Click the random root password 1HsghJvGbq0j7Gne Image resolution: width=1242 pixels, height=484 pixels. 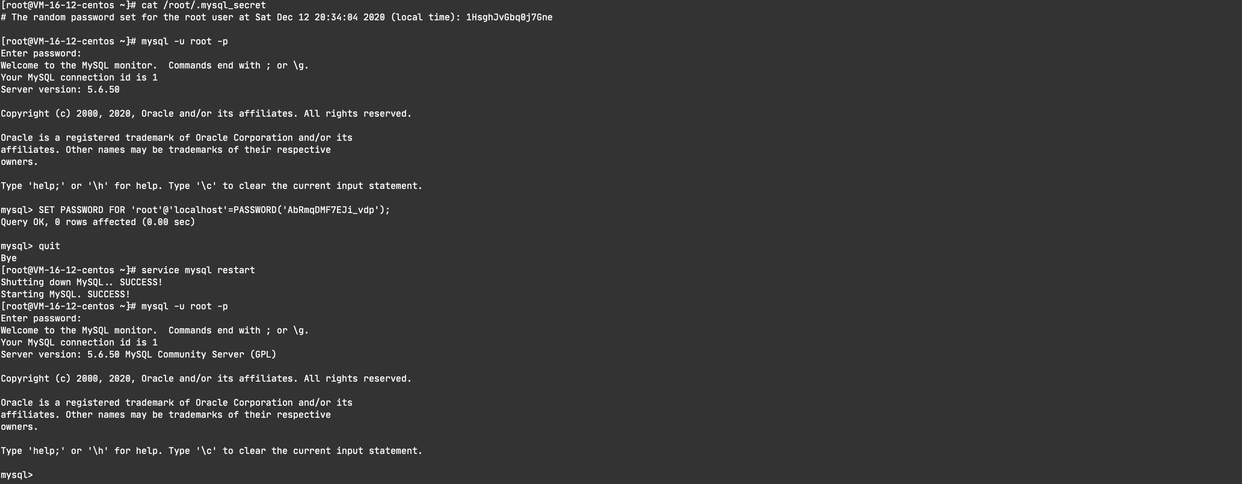pos(509,17)
